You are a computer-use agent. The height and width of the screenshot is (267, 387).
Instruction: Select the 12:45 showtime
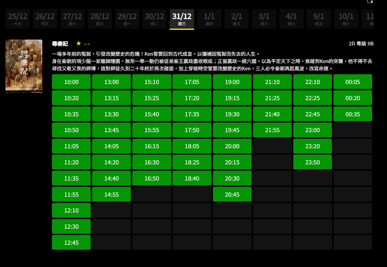tap(71, 242)
